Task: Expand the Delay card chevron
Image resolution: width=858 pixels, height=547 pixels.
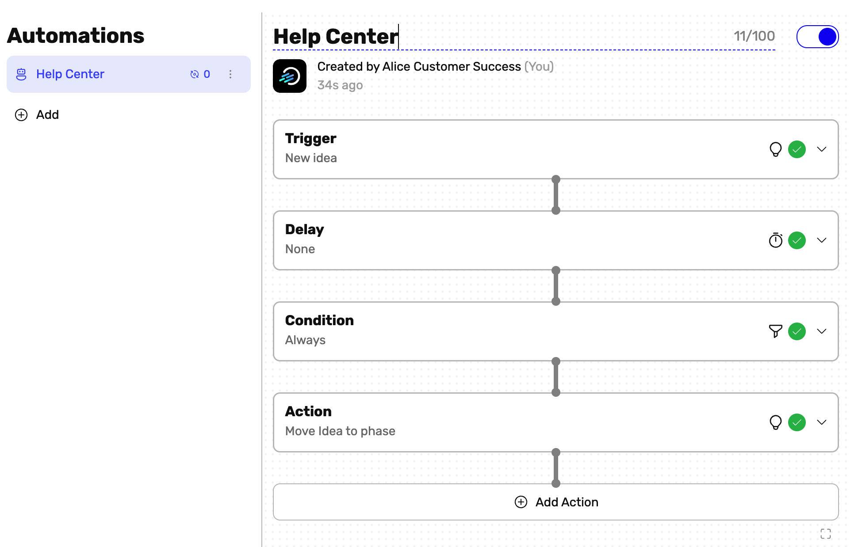Action: (x=822, y=240)
